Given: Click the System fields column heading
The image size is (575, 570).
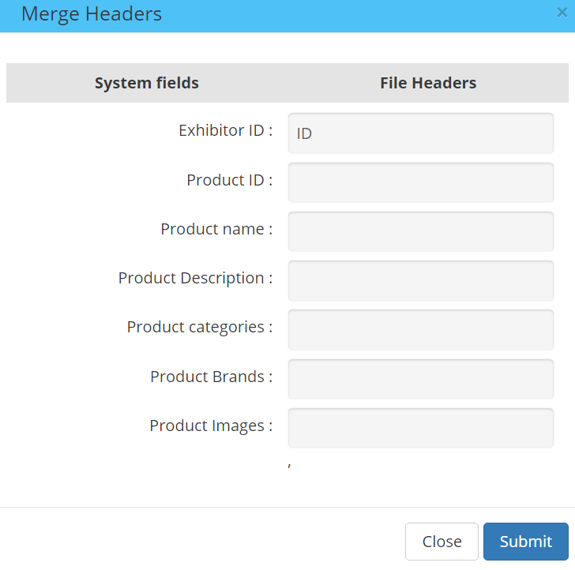Looking at the screenshot, I should point(147,83).
